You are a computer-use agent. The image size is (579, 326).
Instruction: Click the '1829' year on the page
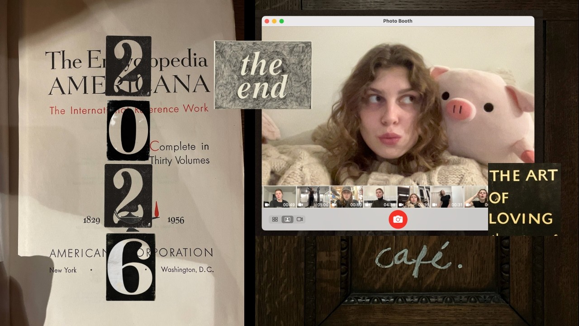91,221
